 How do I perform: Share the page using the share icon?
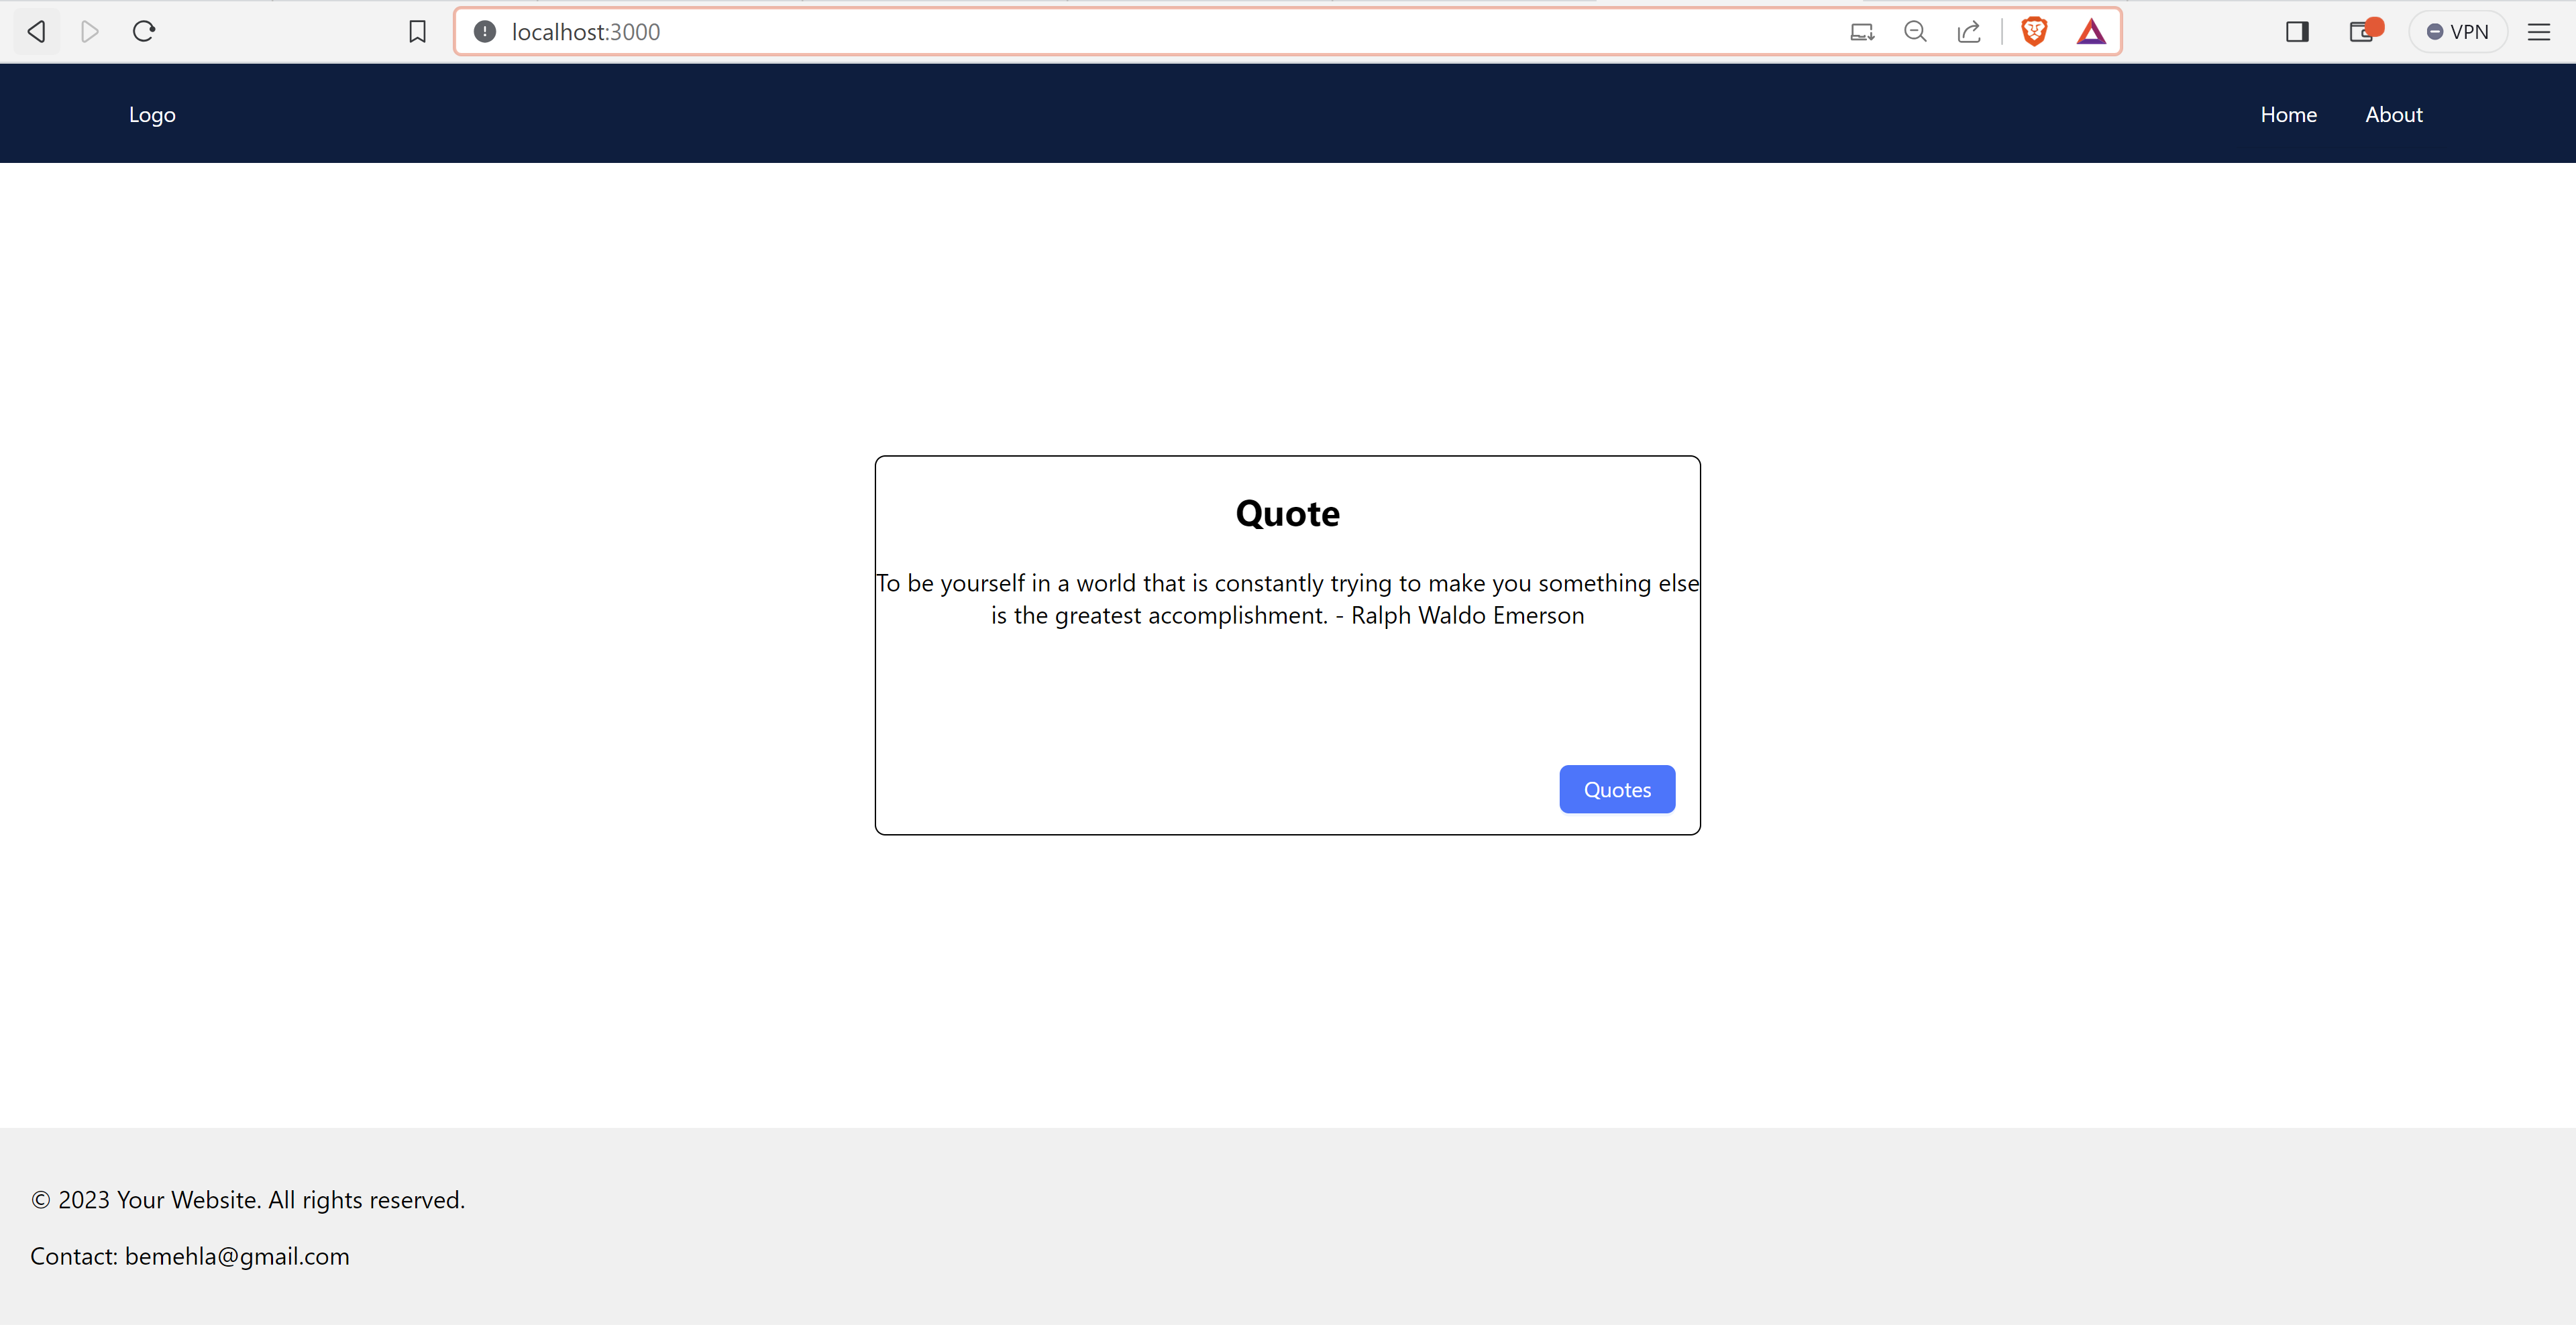pos(1969,32)
